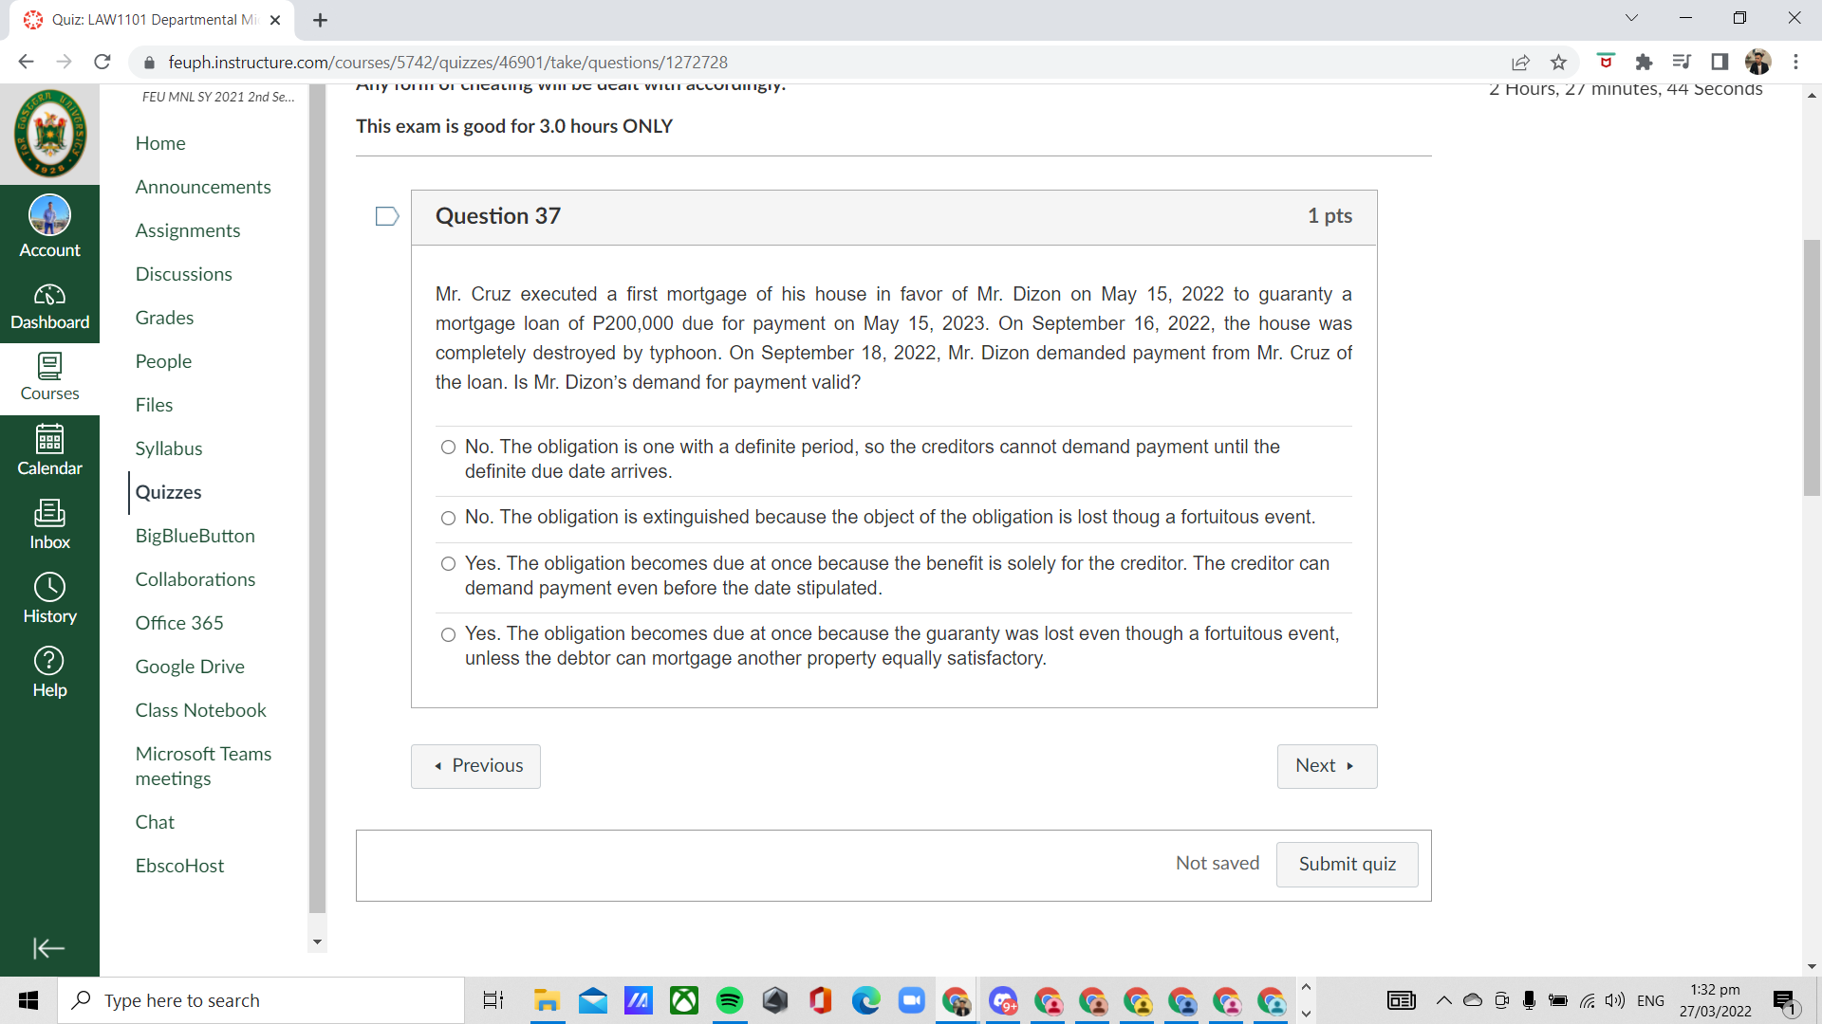Image resolution: width=1822 pixels, height=1024 pixels.
Task: Choose option saying obligation is extinguished
Action: click(448, 518)
